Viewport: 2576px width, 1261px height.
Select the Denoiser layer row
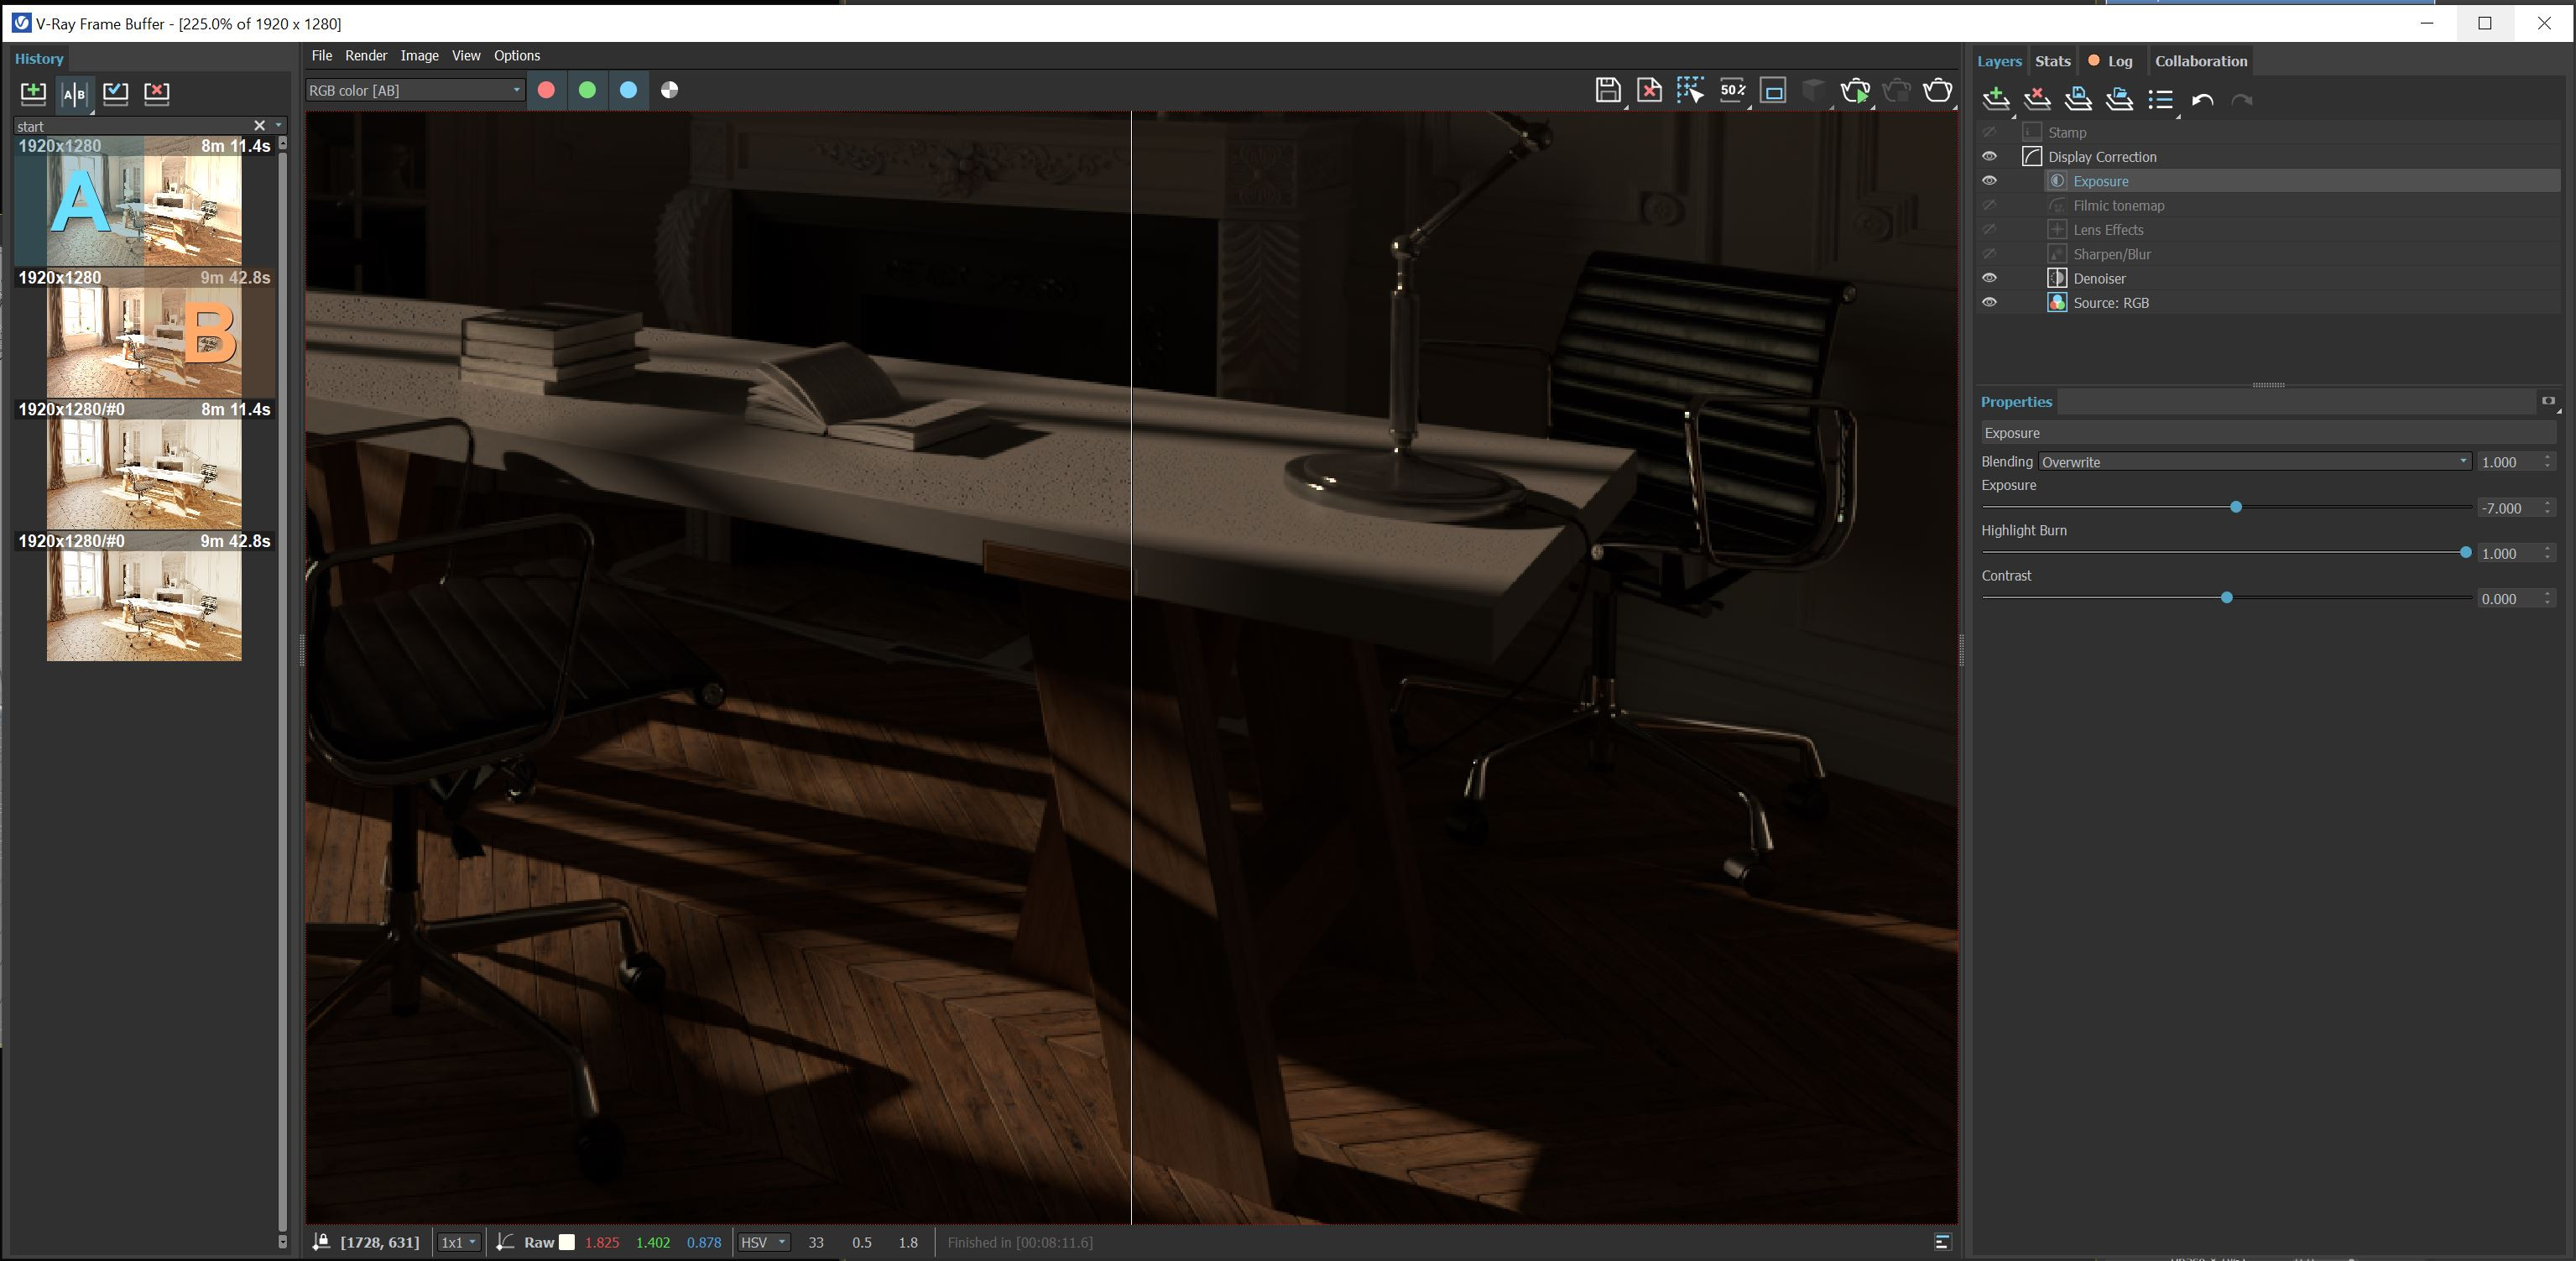(x=2267, y=278)
